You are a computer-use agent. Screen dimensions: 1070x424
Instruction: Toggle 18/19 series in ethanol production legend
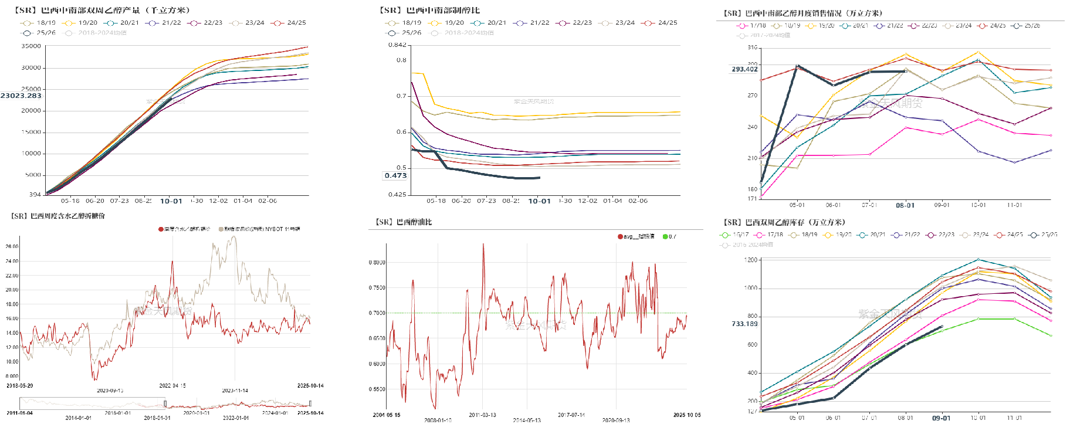pos(26,23)
